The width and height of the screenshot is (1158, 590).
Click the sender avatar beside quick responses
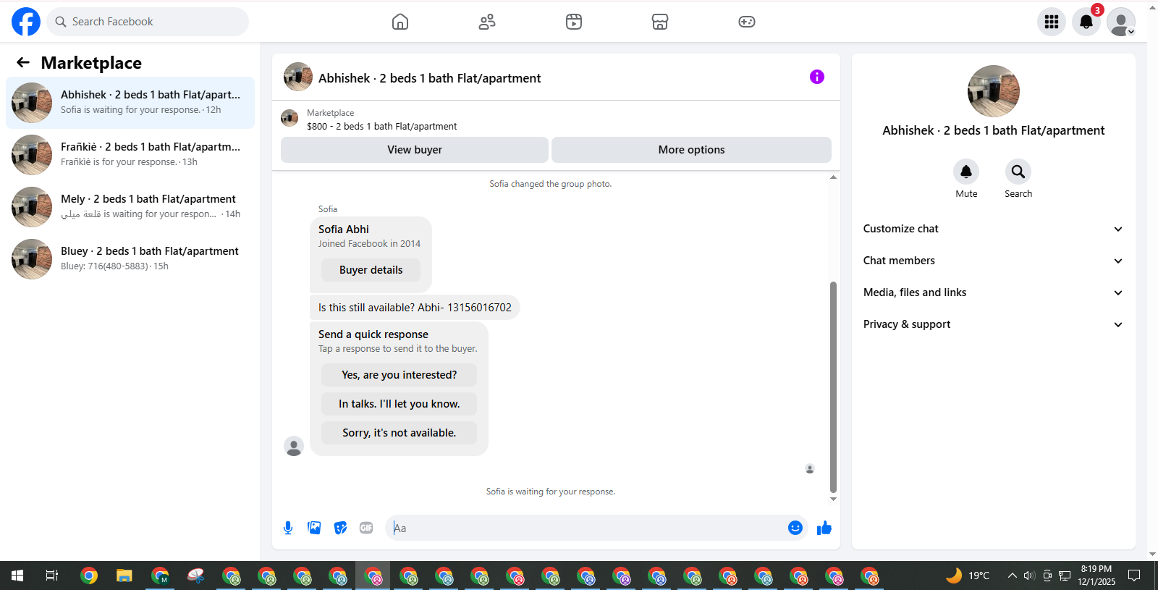coord(294,446)
